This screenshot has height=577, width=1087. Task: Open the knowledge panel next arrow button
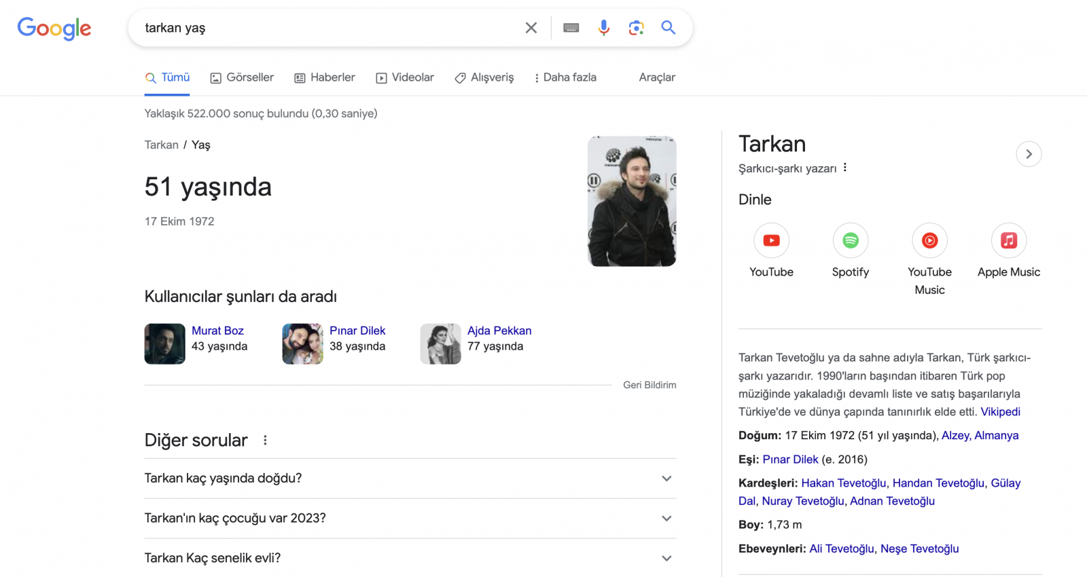point(1029,154)
